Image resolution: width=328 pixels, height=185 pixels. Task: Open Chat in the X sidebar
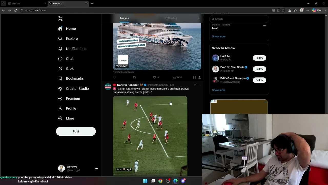point(66,59)
